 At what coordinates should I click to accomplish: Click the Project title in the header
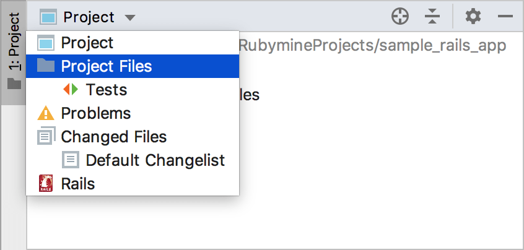click(89, 17)
